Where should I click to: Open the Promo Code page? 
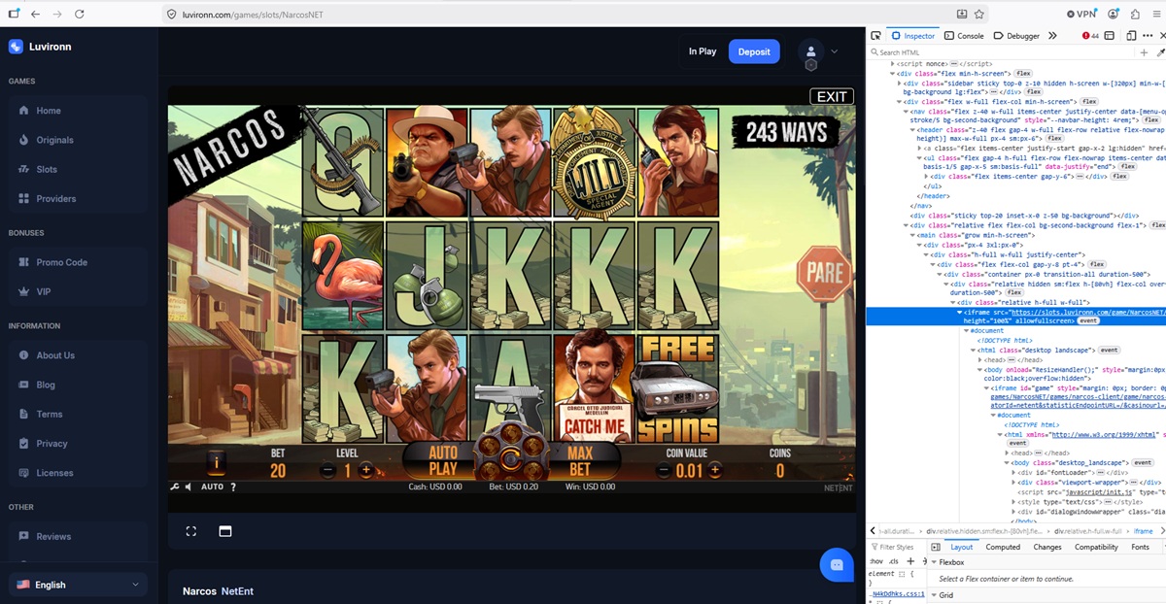pos(78,262)
